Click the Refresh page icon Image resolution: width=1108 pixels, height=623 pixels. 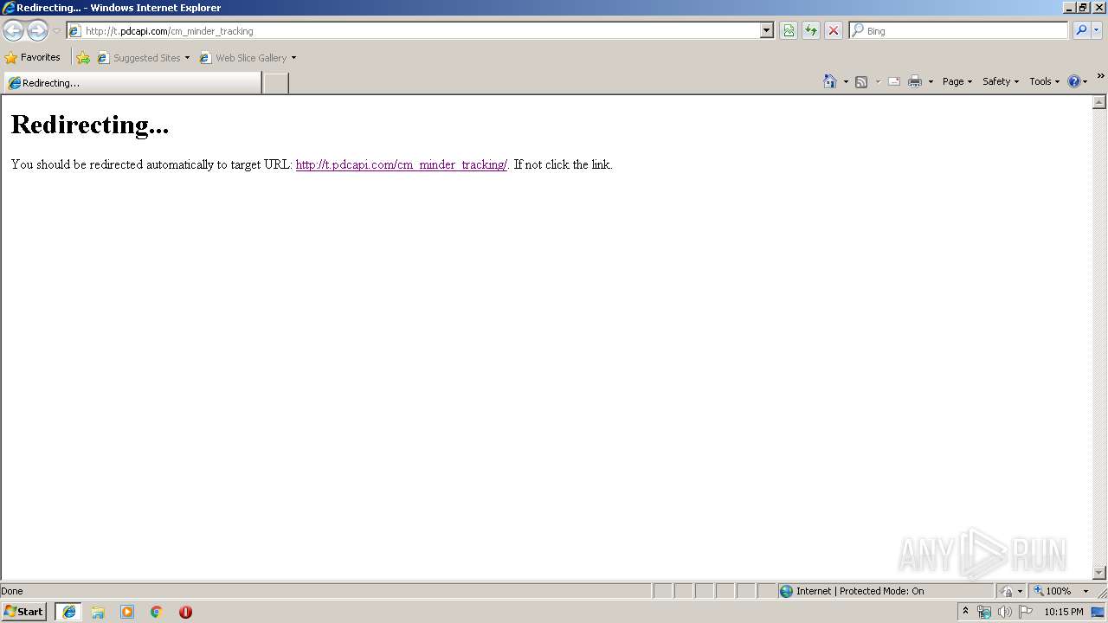tap(811, 30)
